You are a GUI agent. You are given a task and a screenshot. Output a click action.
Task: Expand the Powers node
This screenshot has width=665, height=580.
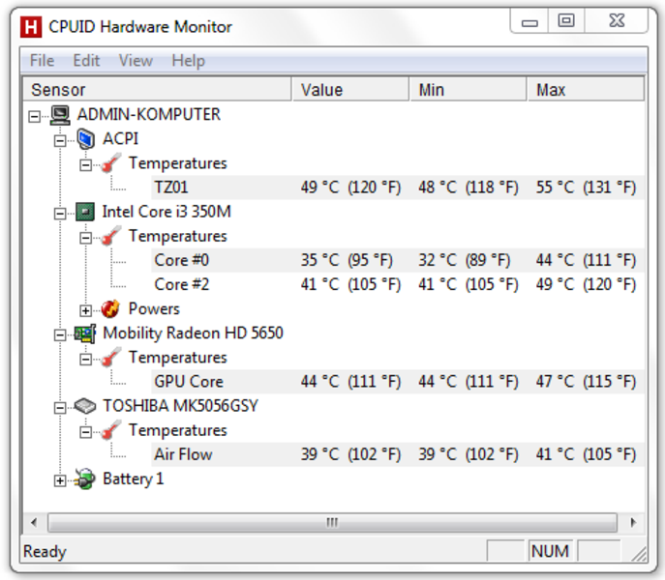[85, 310]
